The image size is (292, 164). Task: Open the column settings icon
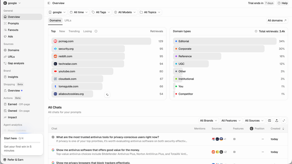pos(269,121)
